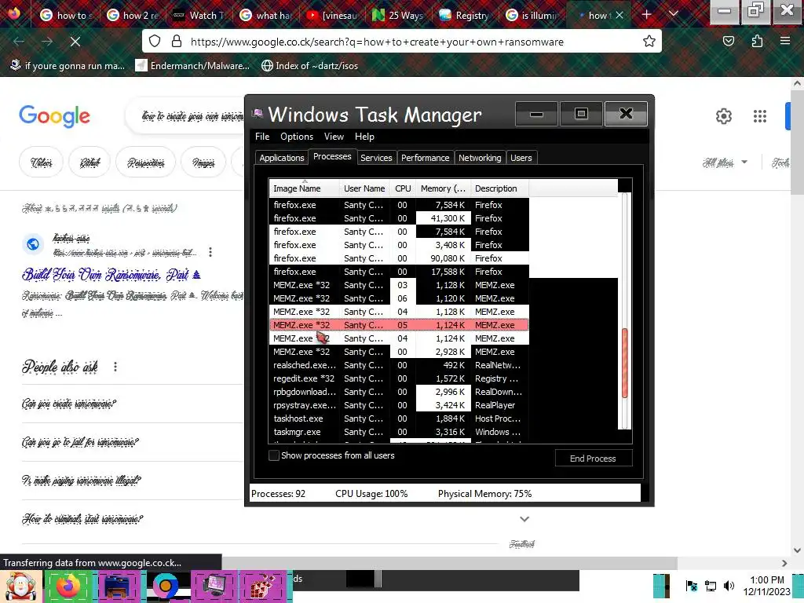Bookmark this page with the star icon

(x=649, y=42)
